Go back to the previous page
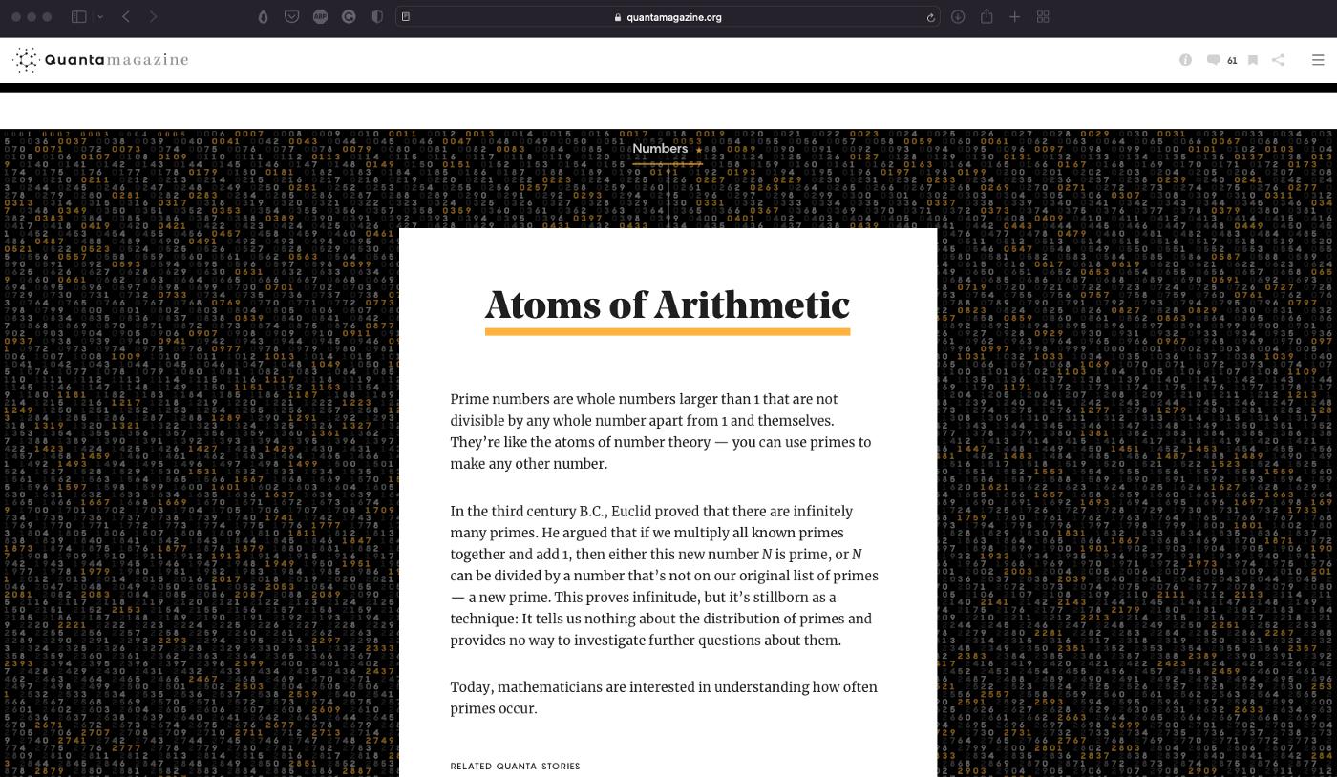The height and width of the screenshot is (777, 1337). (126, 17)
